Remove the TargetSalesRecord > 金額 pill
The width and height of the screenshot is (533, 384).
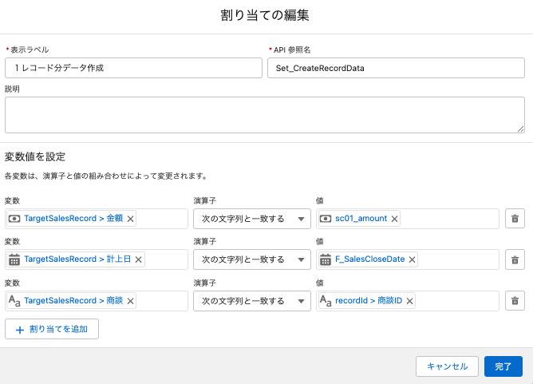pyautogui.click(x=130, y=219)
